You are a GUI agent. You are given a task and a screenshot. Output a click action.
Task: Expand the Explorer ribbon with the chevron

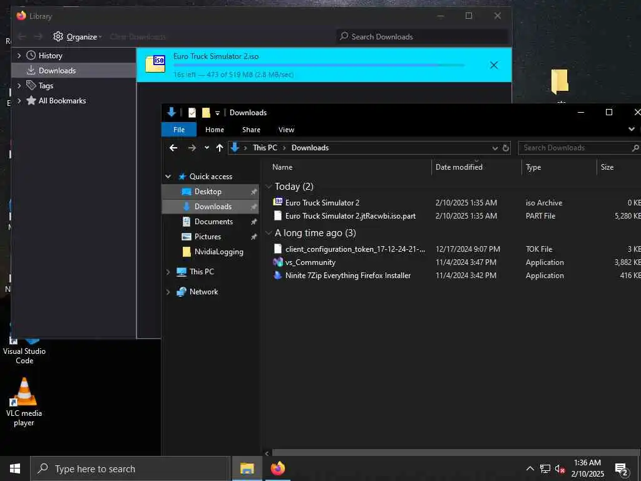[x=632, y=129]
